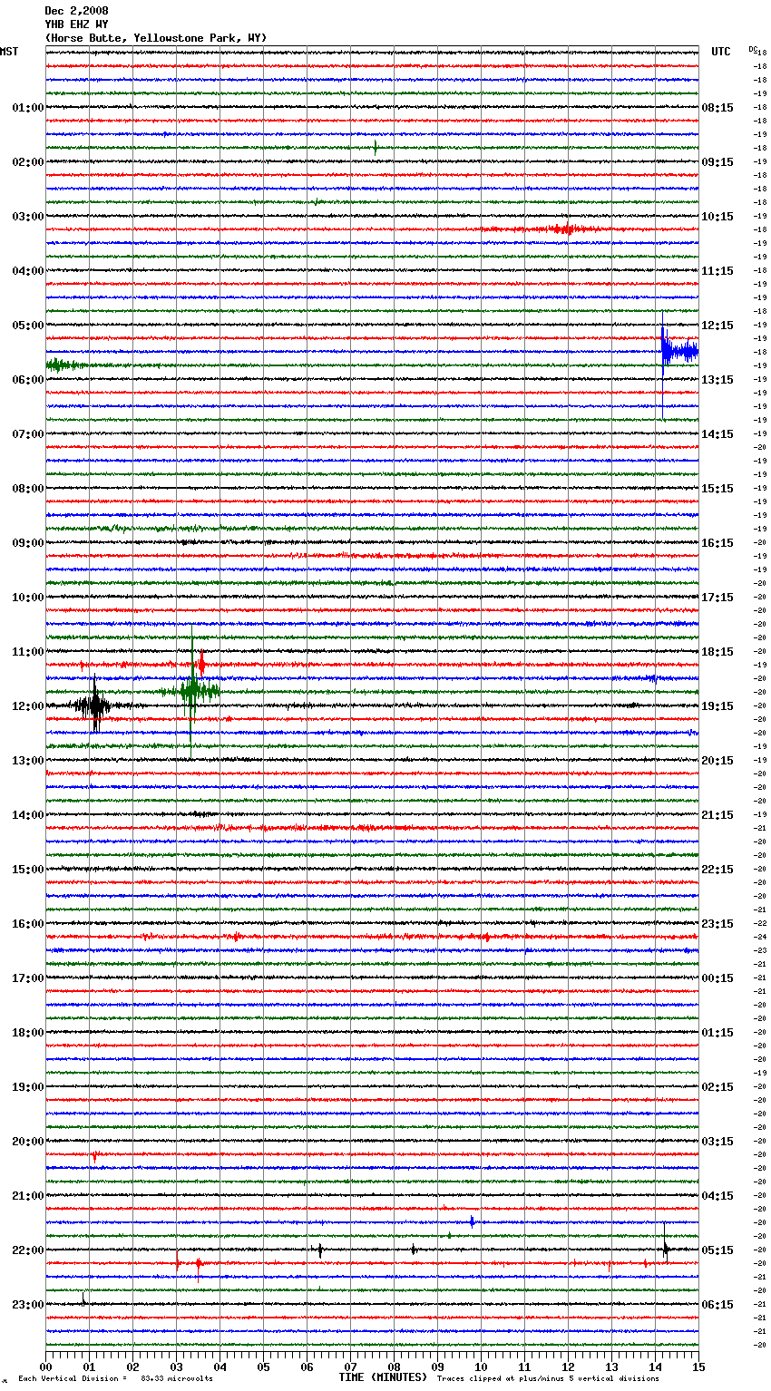Click the "12:15" UTC time label
The height and width of the screenshot is (1391, 771).
point(717,326)
